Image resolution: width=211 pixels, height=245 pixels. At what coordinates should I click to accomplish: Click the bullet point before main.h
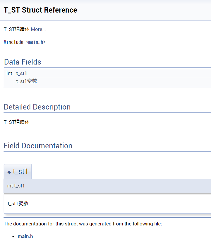point(13,237)
